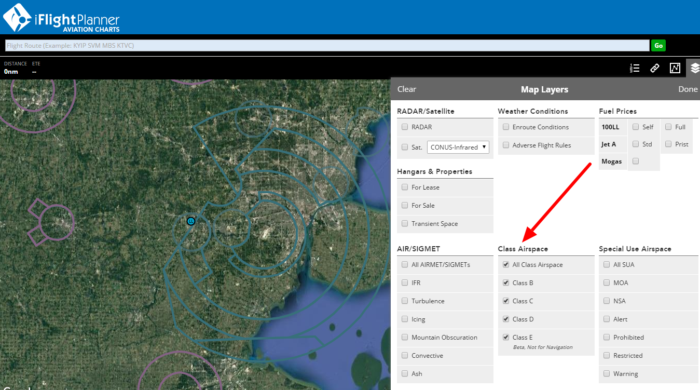Enable the MOA special use airspace

click(607, 283)
